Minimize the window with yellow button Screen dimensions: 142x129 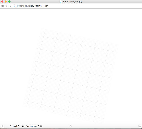[6, 2]
